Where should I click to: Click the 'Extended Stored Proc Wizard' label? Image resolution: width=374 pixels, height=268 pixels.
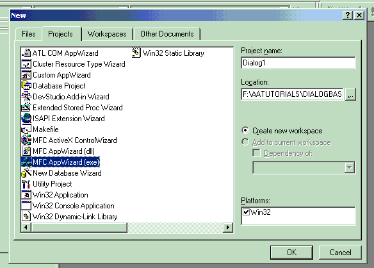77,108
